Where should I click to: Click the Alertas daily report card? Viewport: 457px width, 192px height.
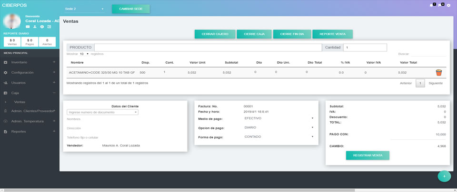47,42
